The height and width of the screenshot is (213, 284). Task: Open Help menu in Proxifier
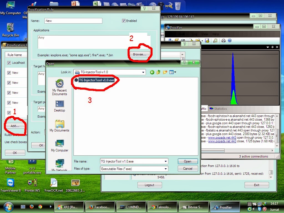pos(215,34)
